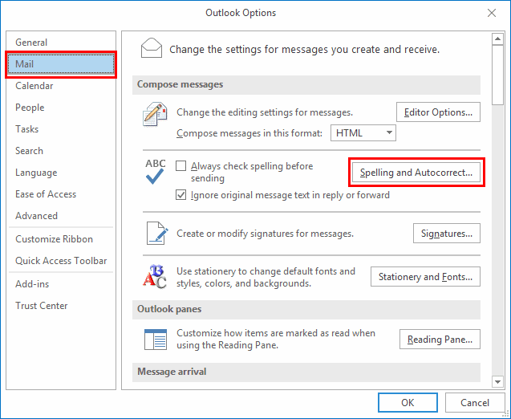Open Spelling and Autocorrect settings
The height and width of the screenshot is (419, 511).
tap(416, 173)
